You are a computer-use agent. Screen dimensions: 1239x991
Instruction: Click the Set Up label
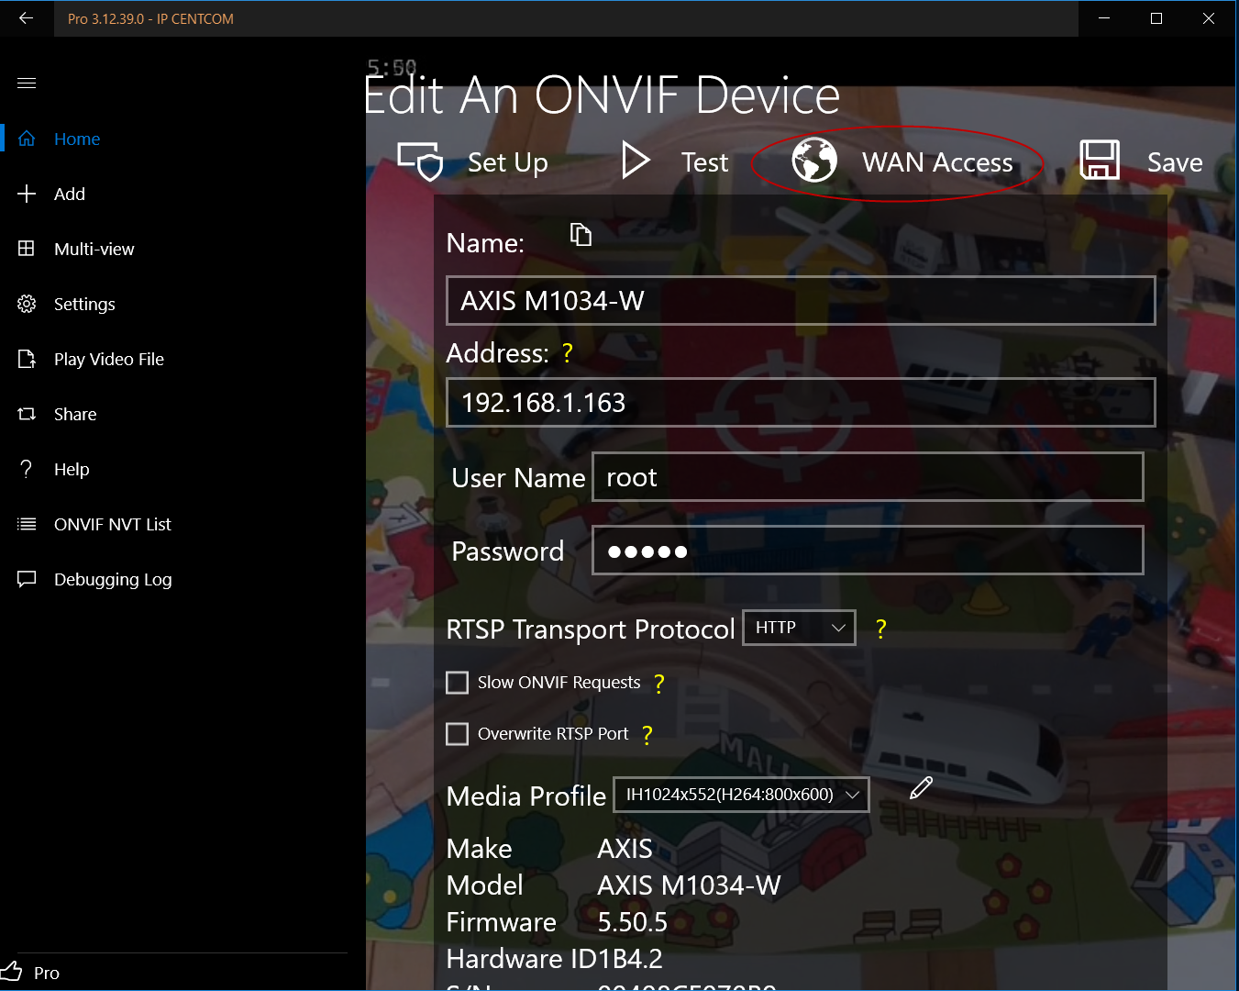click(x=508, y=162)
